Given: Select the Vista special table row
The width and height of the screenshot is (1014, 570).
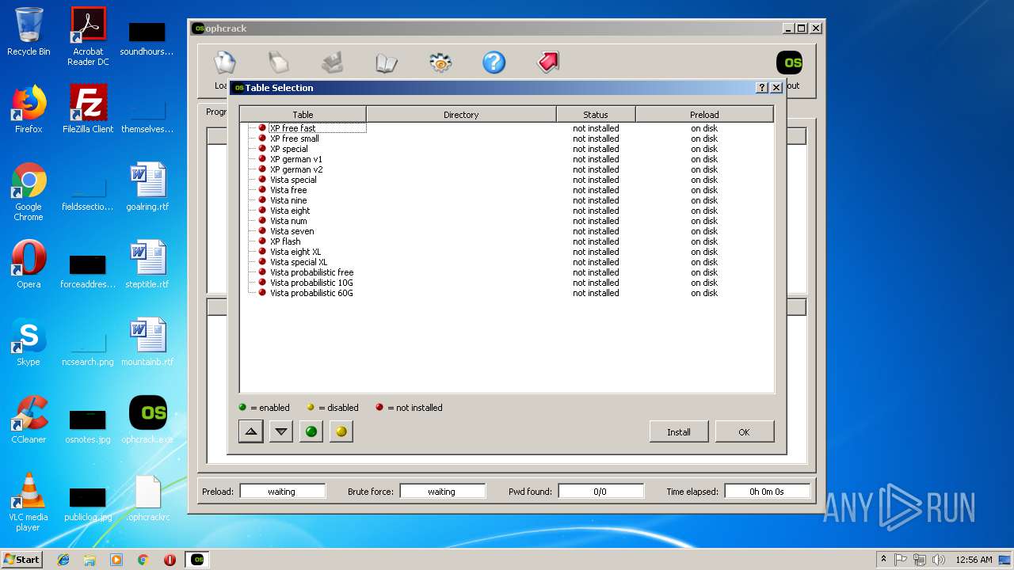Looking at the screenshot, I should [x=507, y=180].
